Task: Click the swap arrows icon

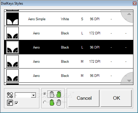Action: (x=10, y=103)
